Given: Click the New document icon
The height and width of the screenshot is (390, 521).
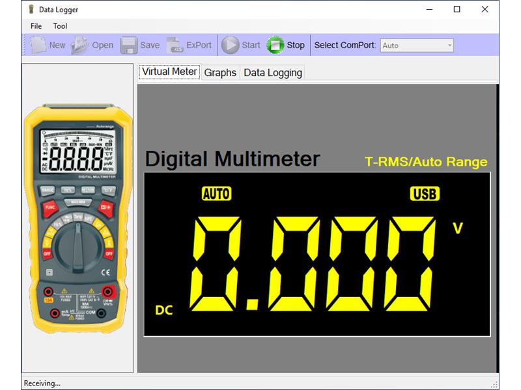Looking at the screenshot, I should 38,45.
